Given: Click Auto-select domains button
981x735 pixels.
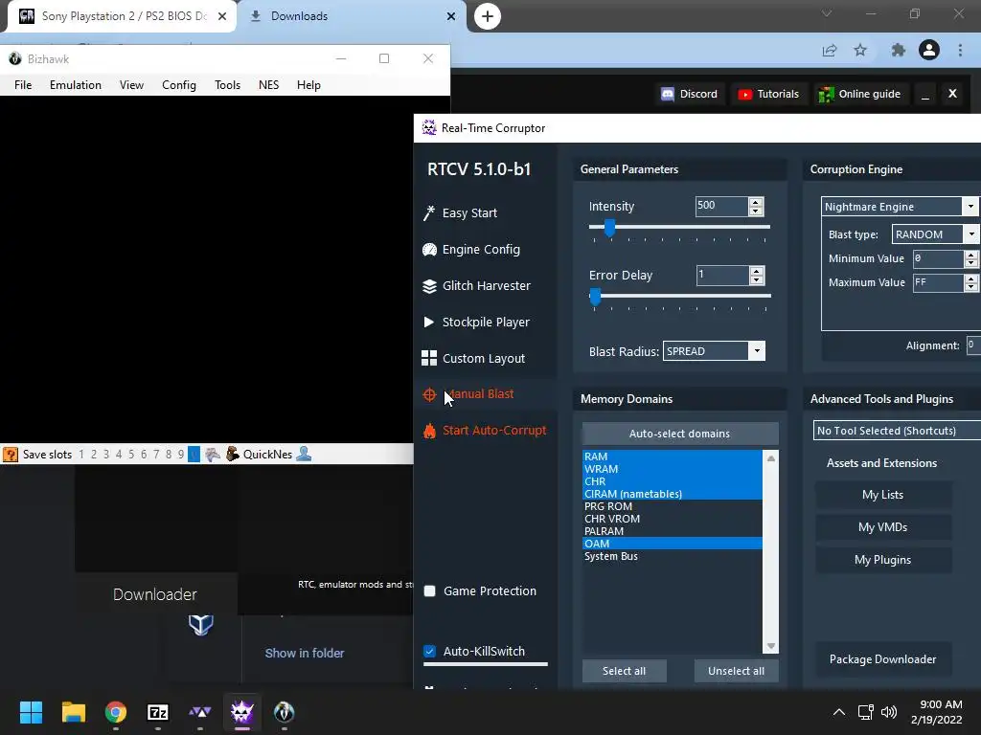Looking at the screenshot, I should click(680, 434).
